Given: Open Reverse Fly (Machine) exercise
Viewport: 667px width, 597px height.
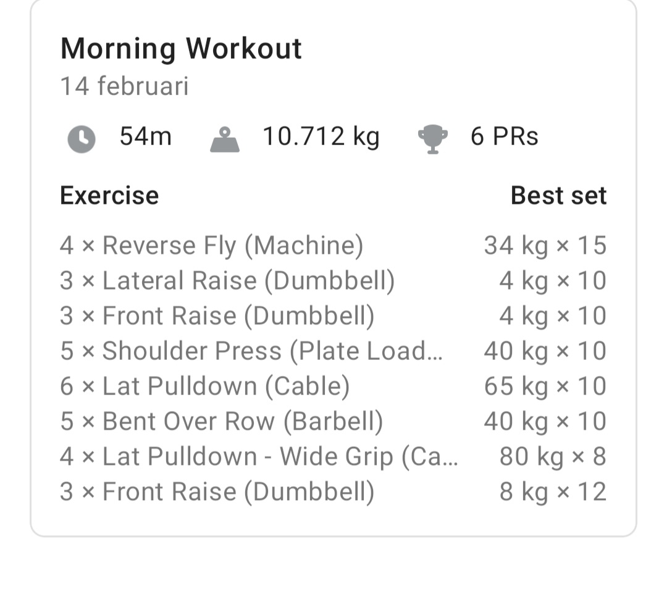Looking at the screenshot, I should coord(211,246).
